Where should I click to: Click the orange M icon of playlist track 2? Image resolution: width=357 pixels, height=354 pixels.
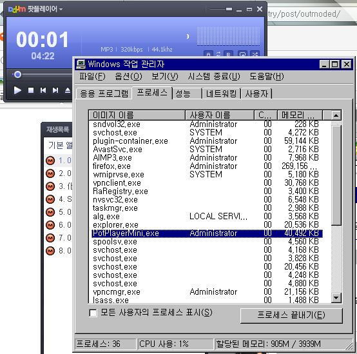point(50,173)
